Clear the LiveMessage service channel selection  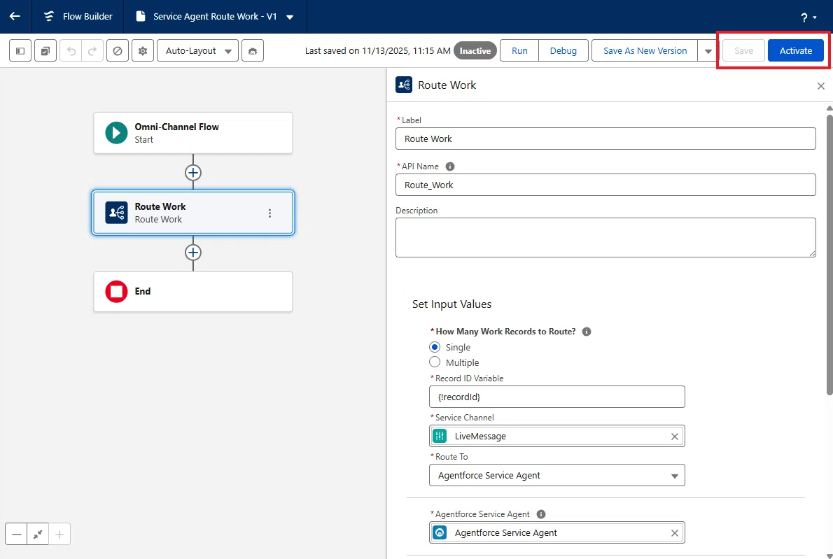click(675, 437)
